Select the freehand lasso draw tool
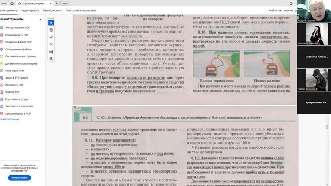 51,44
